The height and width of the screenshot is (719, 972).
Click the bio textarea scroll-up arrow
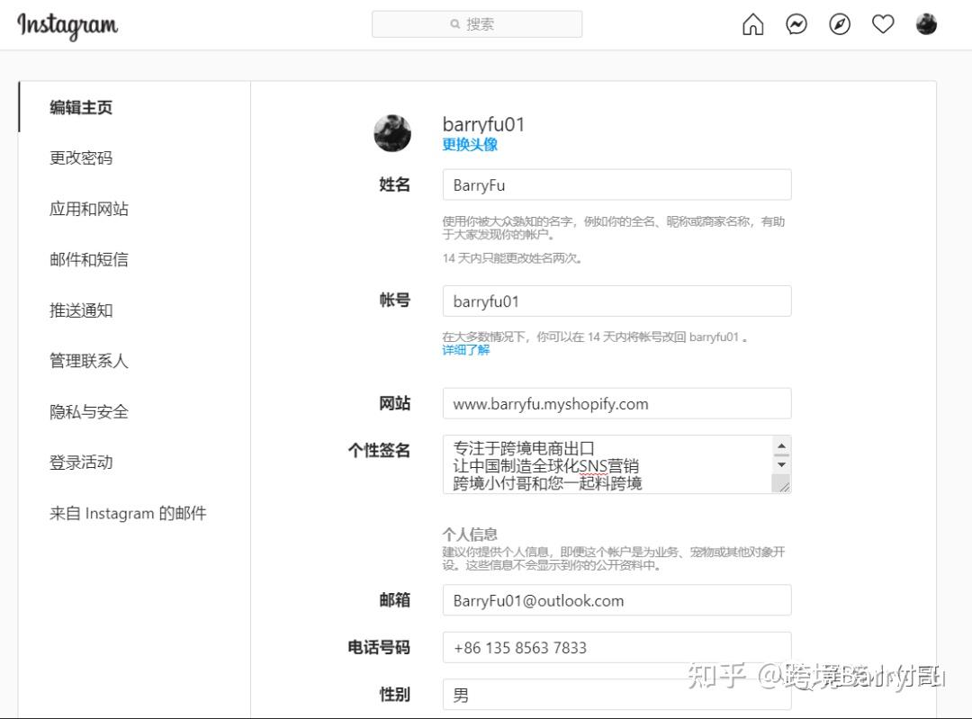pyautogui.click(x=782, y=445)
